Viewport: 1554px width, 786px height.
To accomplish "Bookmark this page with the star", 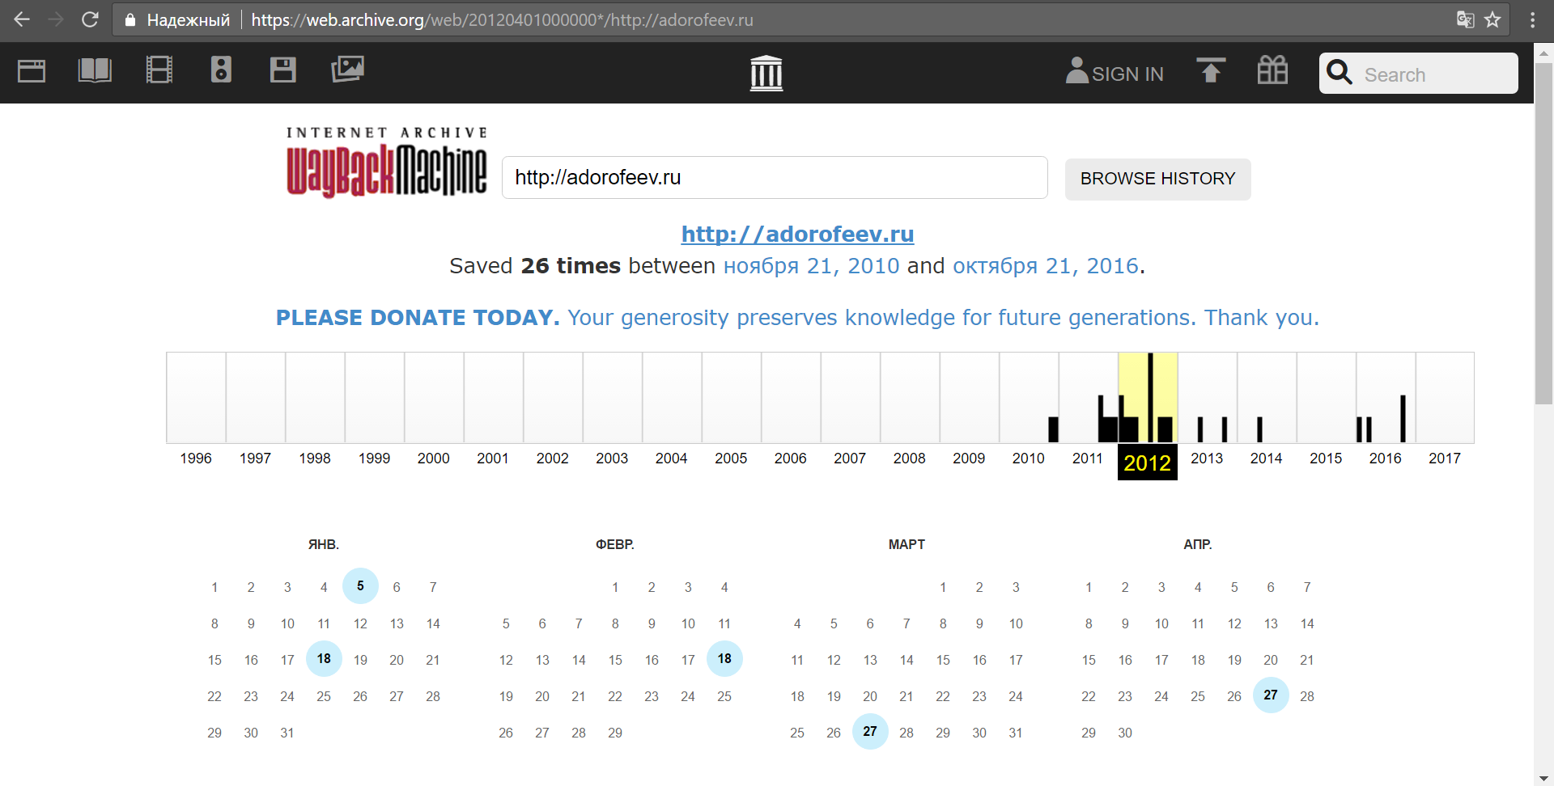I will pyautogui.click(x=1493, y=19).
